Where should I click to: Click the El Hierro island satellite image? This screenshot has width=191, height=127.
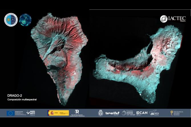click(x=138, y=64)
